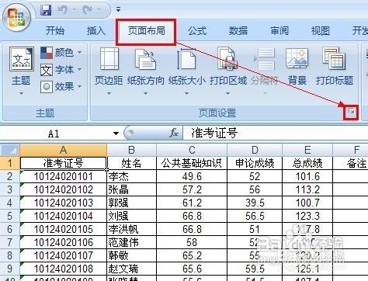The image size is (368, 281).
Task: Open the Office button menu
Action: click(16, 18)
